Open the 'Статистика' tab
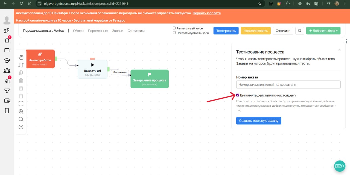Viewport: 350px width, 175px height. [x=136, y=31]
